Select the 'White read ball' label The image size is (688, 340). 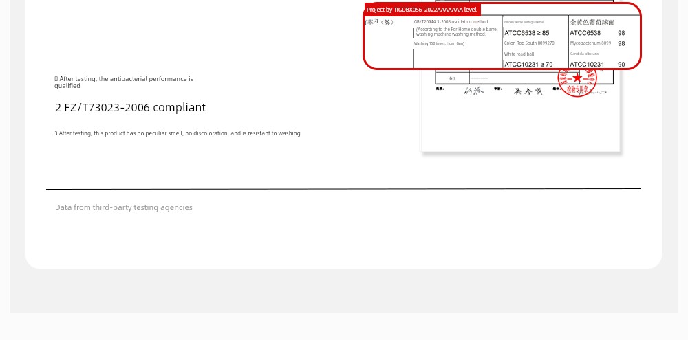519,54
